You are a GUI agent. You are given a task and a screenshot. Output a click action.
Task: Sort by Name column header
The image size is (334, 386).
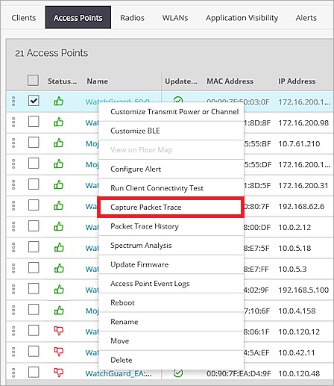click(97, 81)
